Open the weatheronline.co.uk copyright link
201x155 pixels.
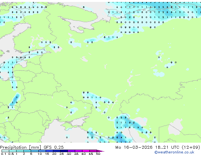174,152
